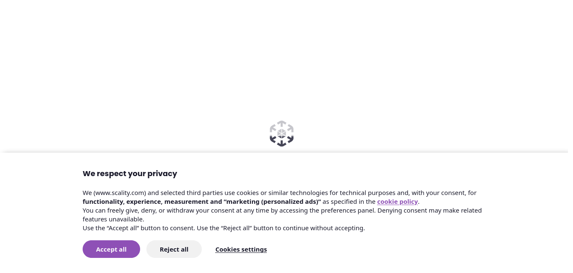Select the arrows-in-hexagon Scality emblem
The width and height of the screenshot is (573, 273).
pos(281,133)
